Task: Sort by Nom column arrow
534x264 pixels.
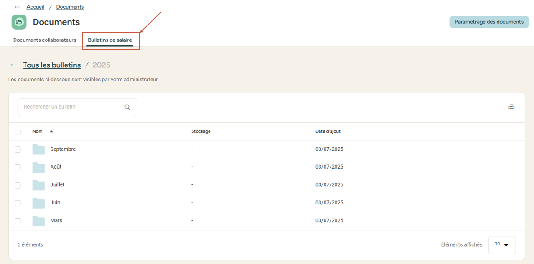Action: pos(51,131)
